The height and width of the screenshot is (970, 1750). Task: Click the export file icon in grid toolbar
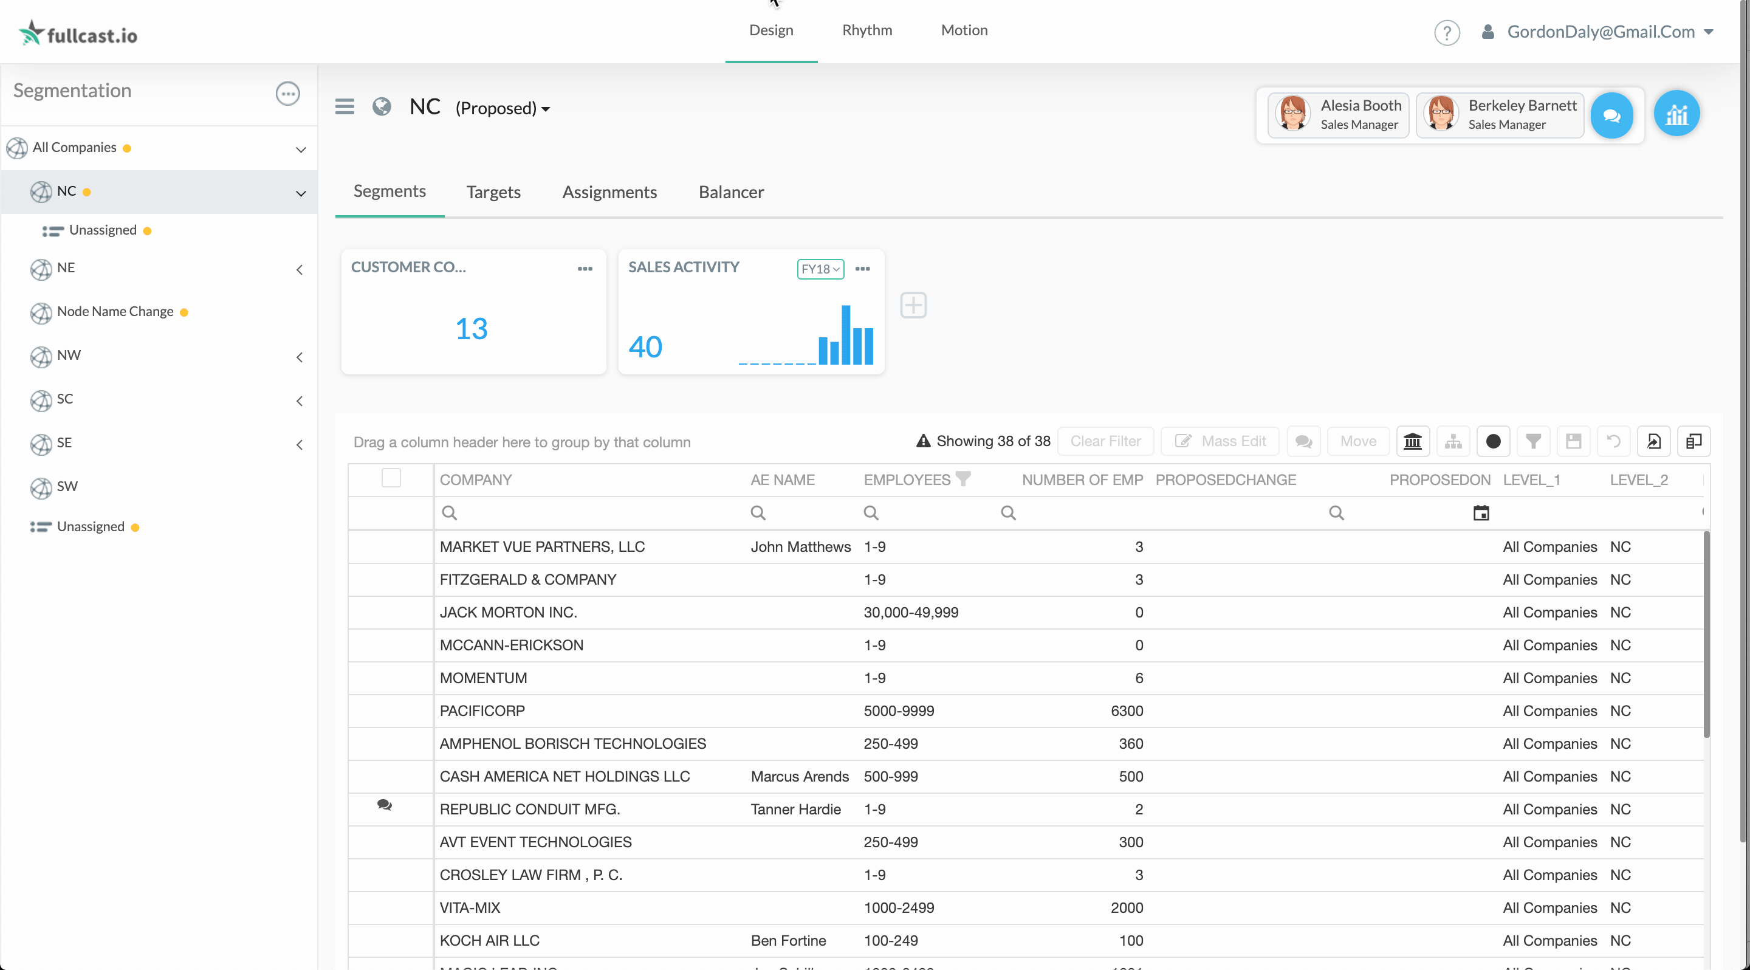1653,441
